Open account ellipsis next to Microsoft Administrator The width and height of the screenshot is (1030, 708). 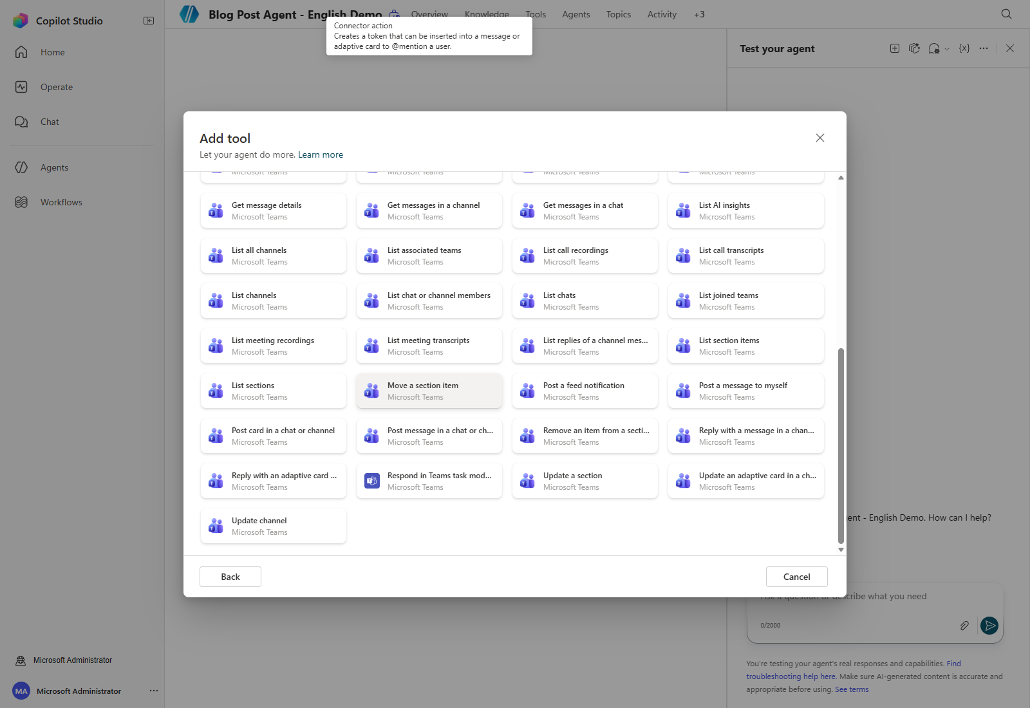tap(154, 691)
